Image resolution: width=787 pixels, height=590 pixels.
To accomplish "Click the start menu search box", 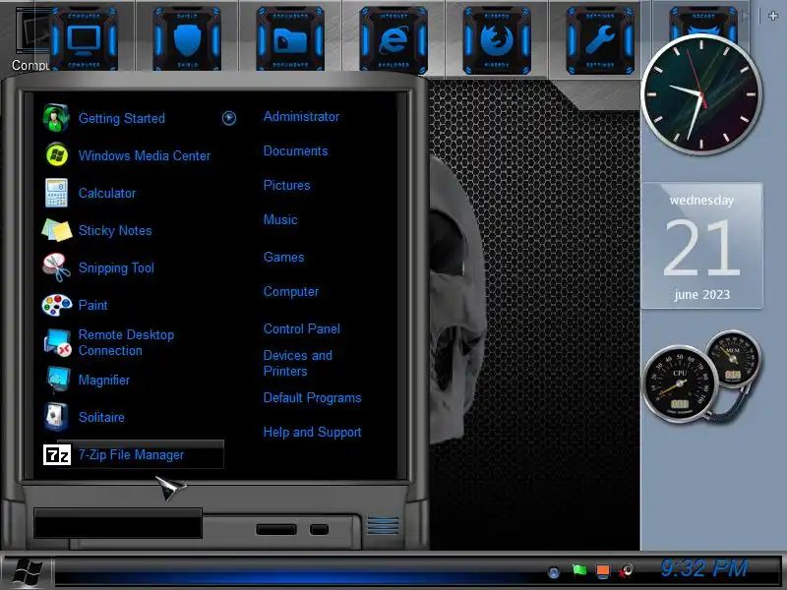I will 118,523.
